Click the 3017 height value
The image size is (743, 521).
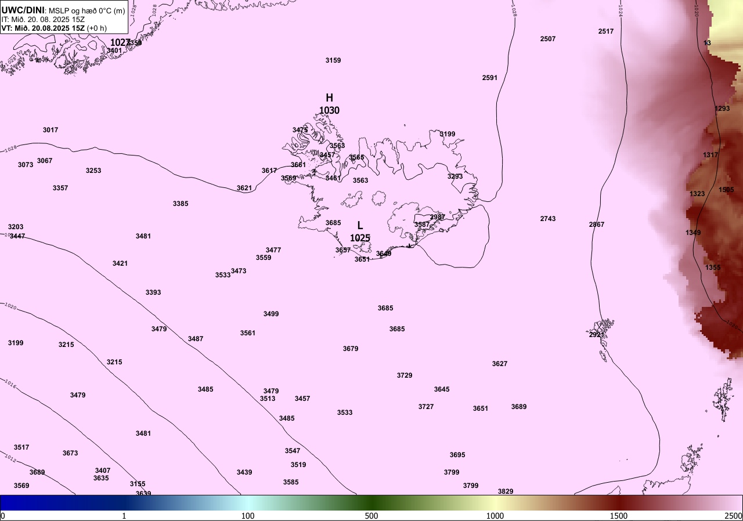[x=51, y=130]
